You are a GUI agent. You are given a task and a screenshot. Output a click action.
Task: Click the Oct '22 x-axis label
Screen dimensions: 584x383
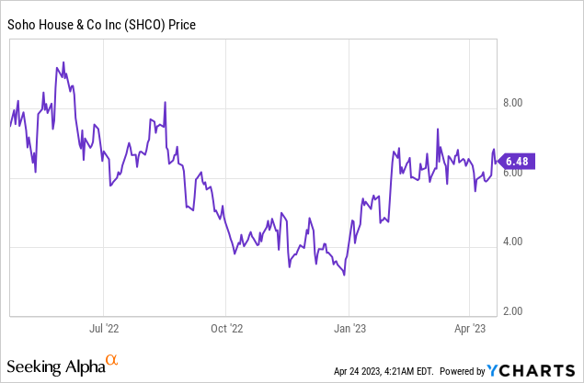(x=225, y=327)
